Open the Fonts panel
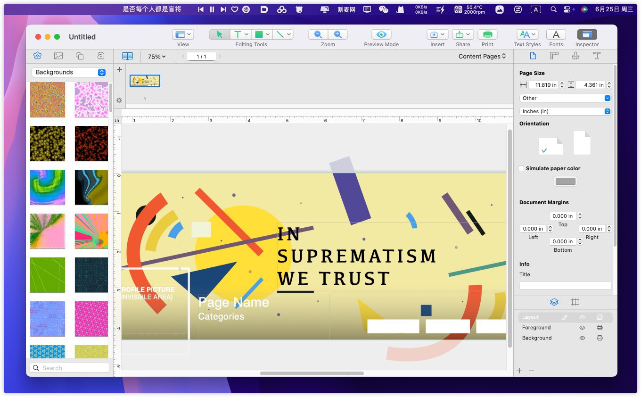641x397 pixels. pos(556,34)
